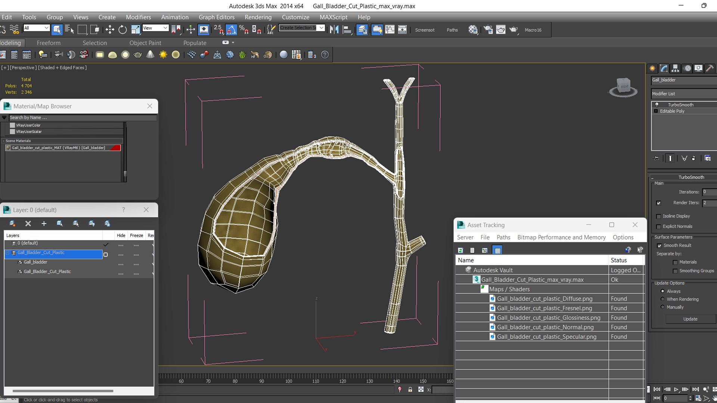
Task: Open the Modifier List dropdown
Action: coord(684,94)
